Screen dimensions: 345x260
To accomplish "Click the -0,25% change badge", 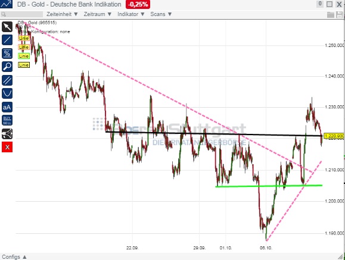I will (138, 4).
